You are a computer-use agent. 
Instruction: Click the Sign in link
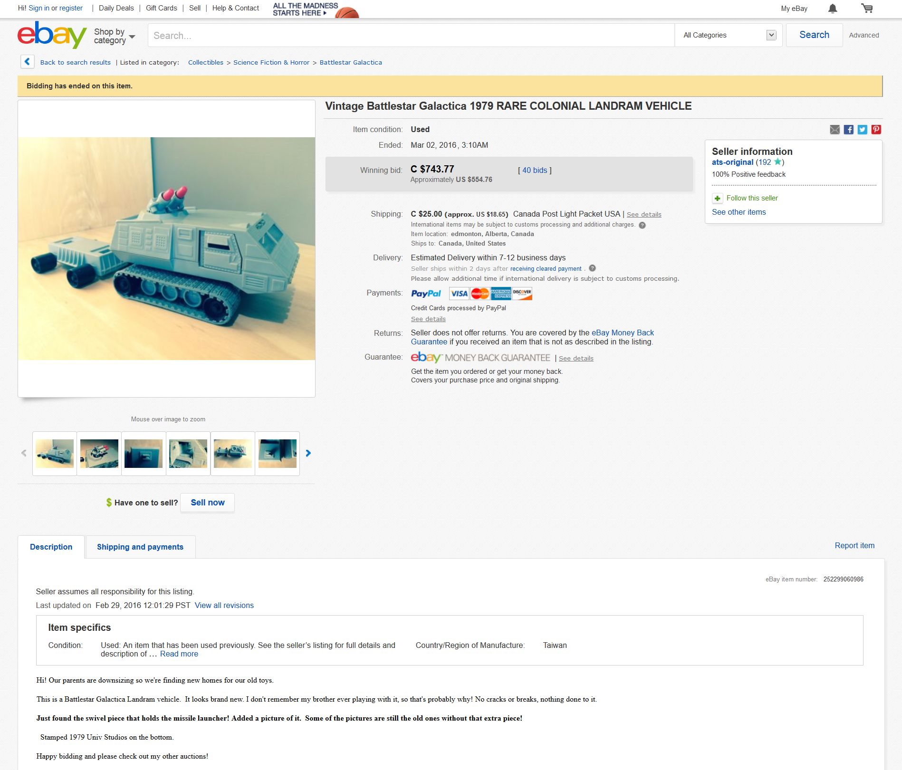point(39,8)
